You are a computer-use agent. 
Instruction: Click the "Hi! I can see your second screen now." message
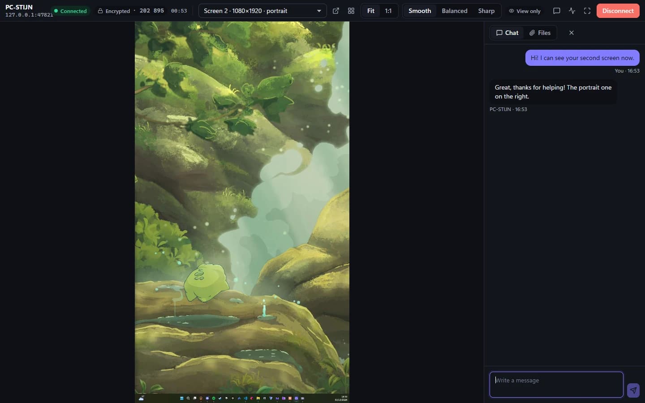point(582,58)
